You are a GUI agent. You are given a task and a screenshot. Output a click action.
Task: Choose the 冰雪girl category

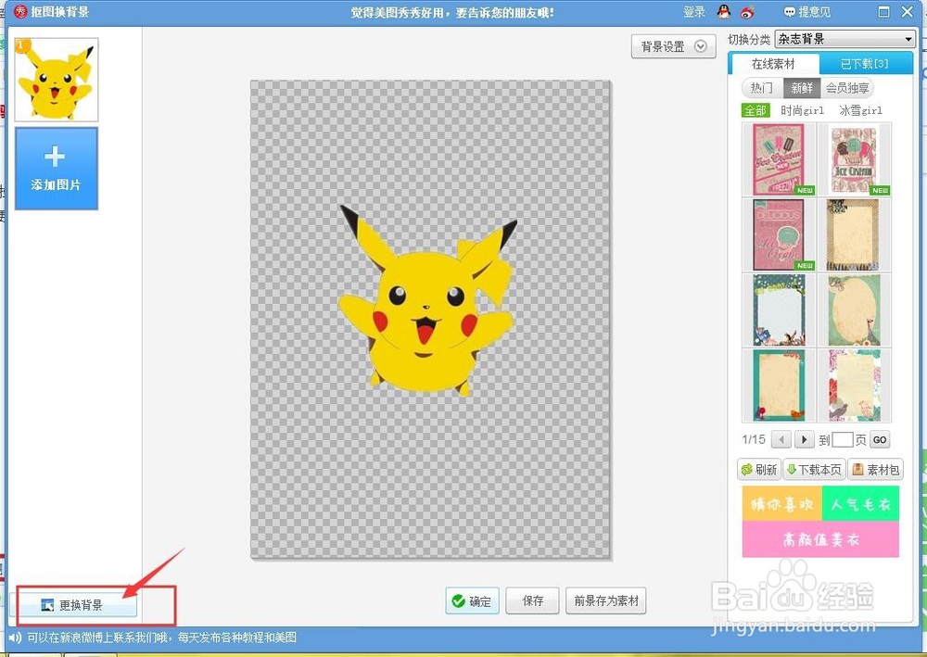coord(860,110)
